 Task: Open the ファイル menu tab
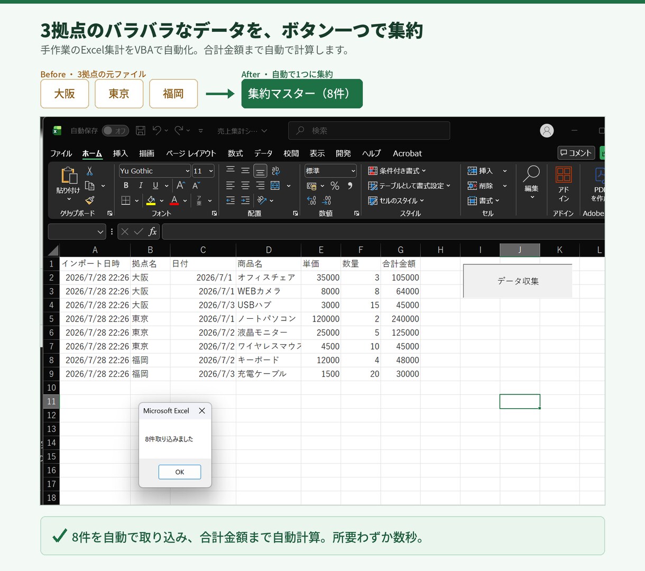point(61,153)
